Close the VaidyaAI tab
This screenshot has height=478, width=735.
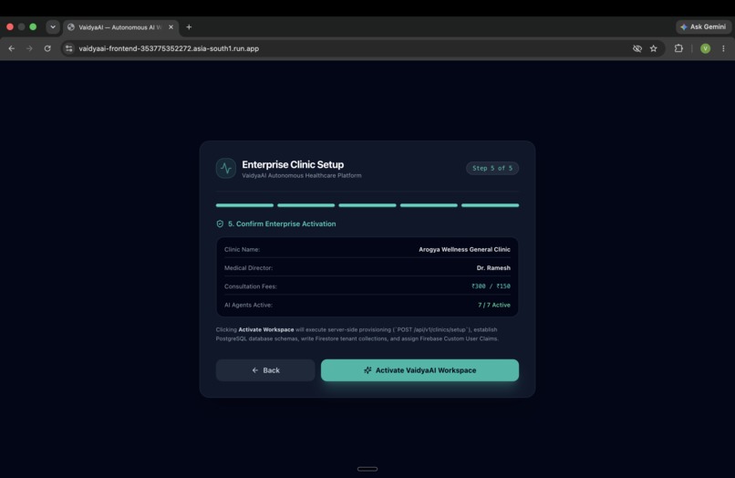pyautogui.click(x=171, y=26)
